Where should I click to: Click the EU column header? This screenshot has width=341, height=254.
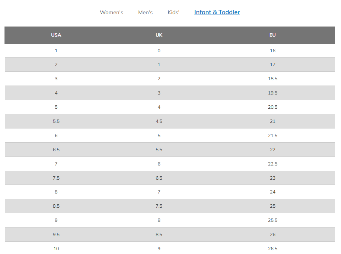coord(272,35)
